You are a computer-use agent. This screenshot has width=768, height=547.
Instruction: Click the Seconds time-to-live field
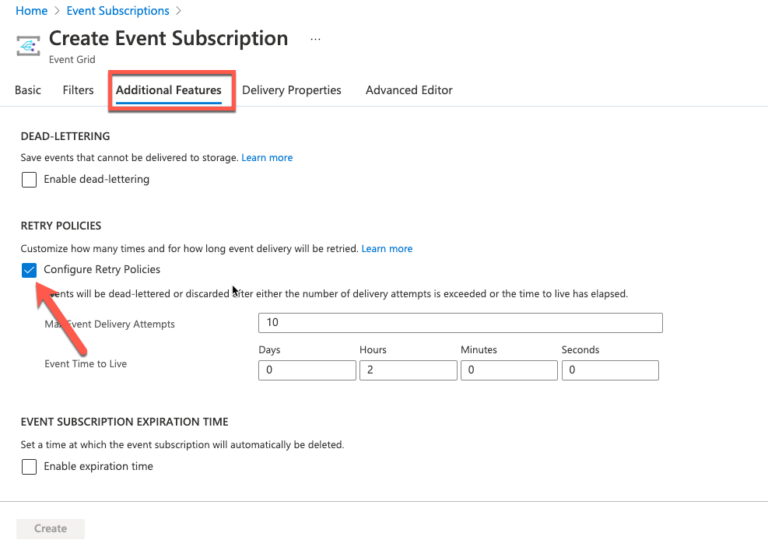pyautogui.click(x=610, y=370)
